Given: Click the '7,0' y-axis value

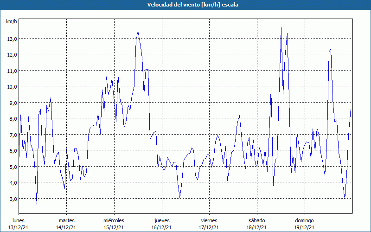Looking at the screenshot, I should coord(13,135).
